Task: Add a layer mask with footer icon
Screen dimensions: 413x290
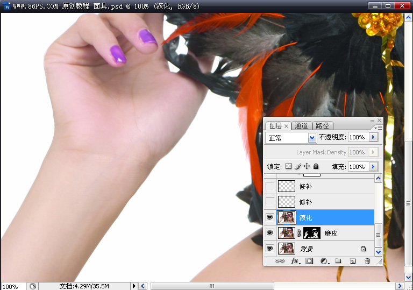Action: click(x=309, y=261)
